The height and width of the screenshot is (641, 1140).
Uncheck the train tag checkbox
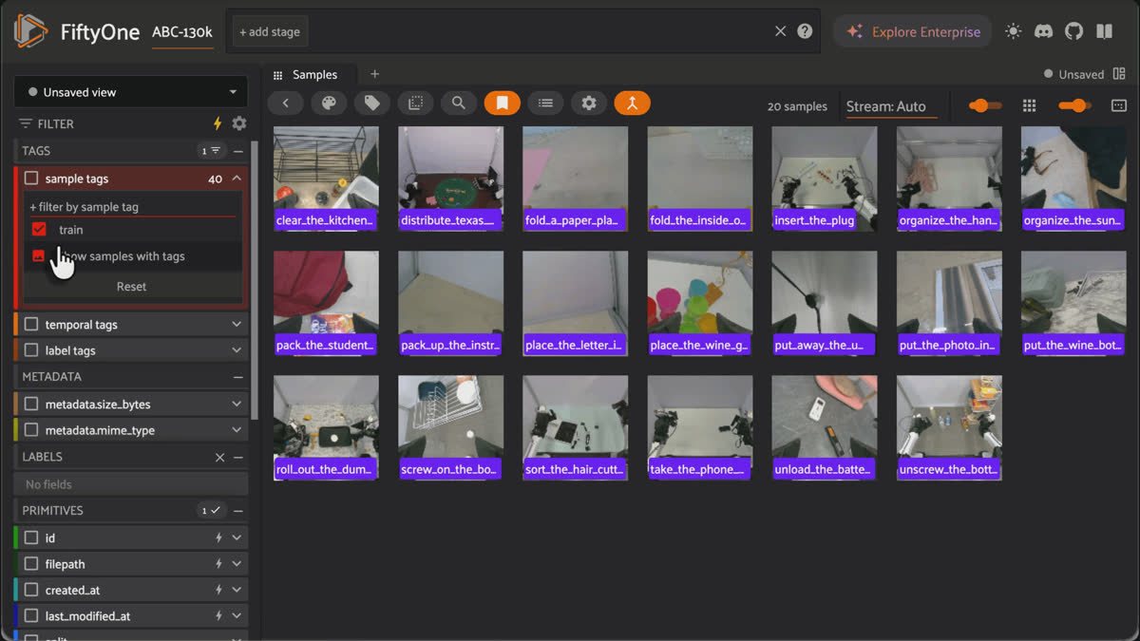[x=39, y=230]
